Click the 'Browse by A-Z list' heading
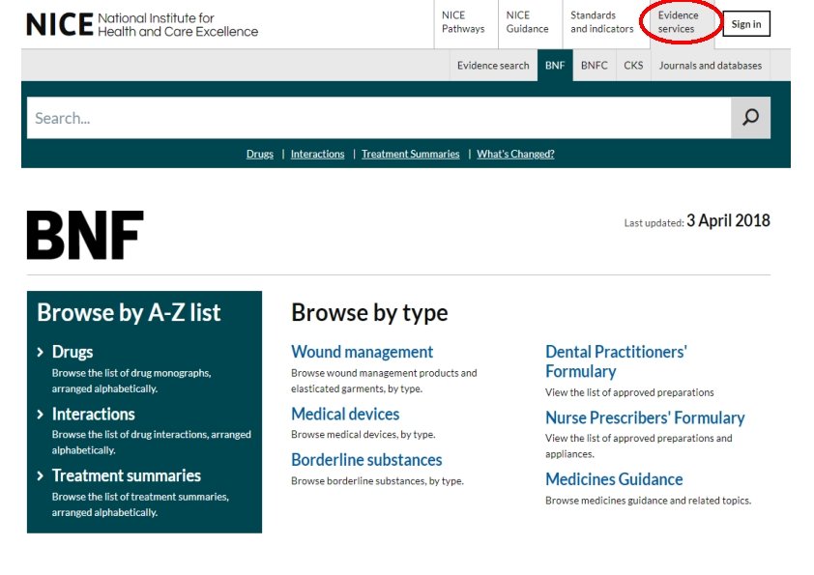This screenshot has height=575, width=814. [x=129, y=312]
